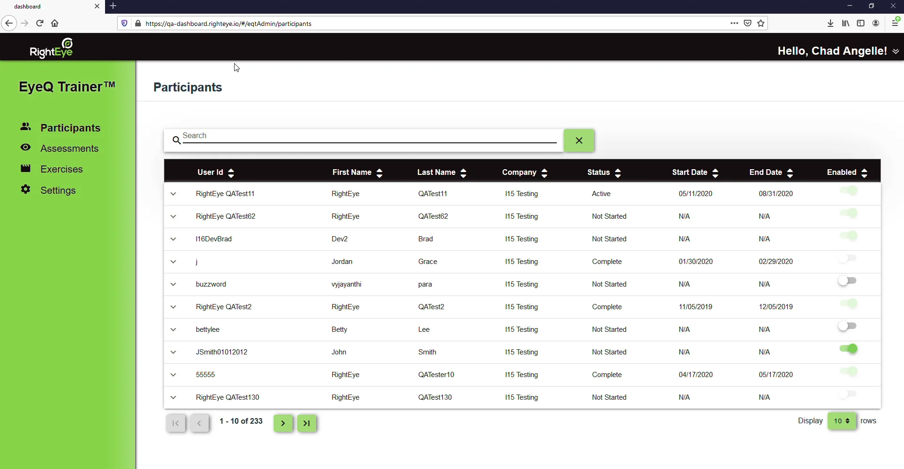Viewport: 904px width, 469px height.
Task: Open Settings in the sidebar
Action: coord(58,190)
